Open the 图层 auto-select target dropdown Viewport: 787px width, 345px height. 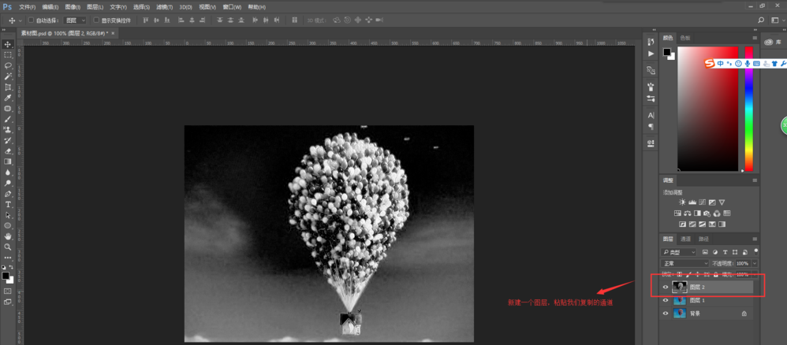(75, 20)
